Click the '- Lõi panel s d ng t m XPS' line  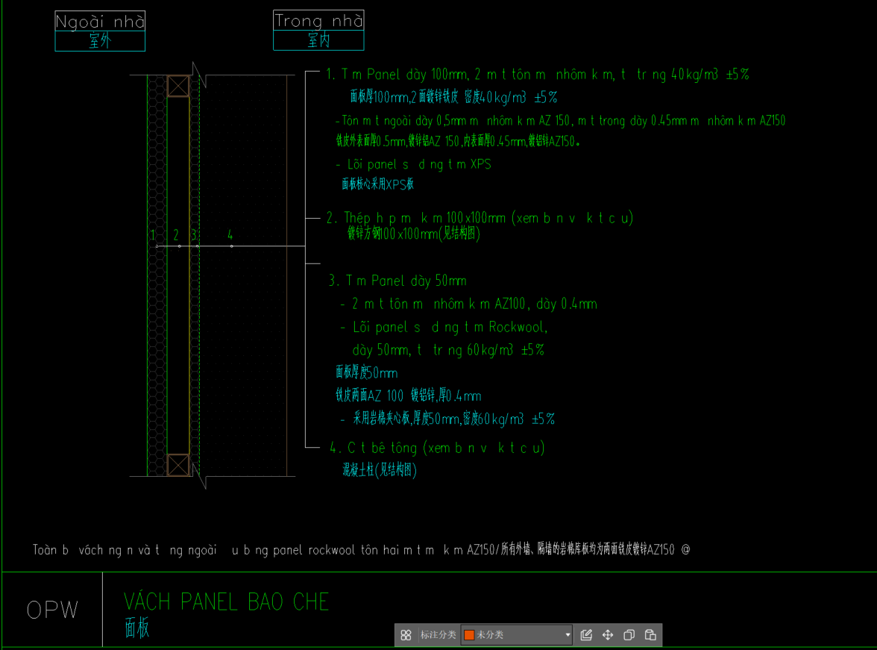click(x=413, y=165)
